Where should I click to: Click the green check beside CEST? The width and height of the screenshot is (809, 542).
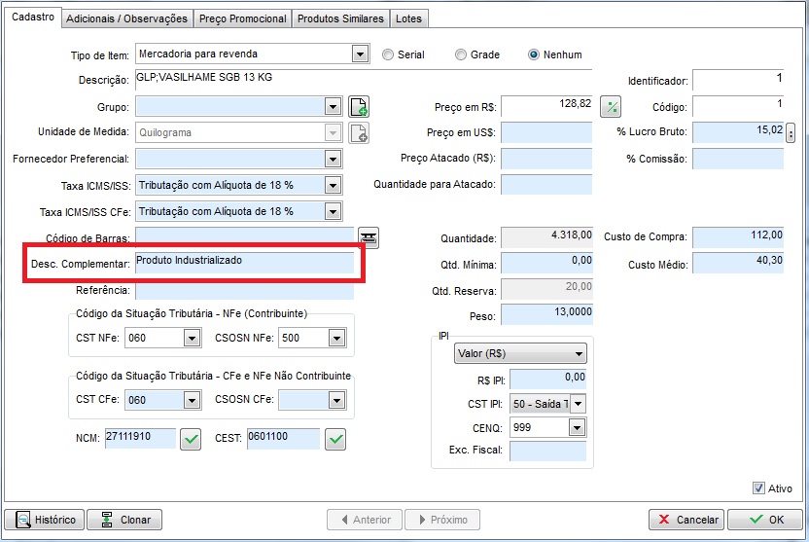tap(334, 440)
